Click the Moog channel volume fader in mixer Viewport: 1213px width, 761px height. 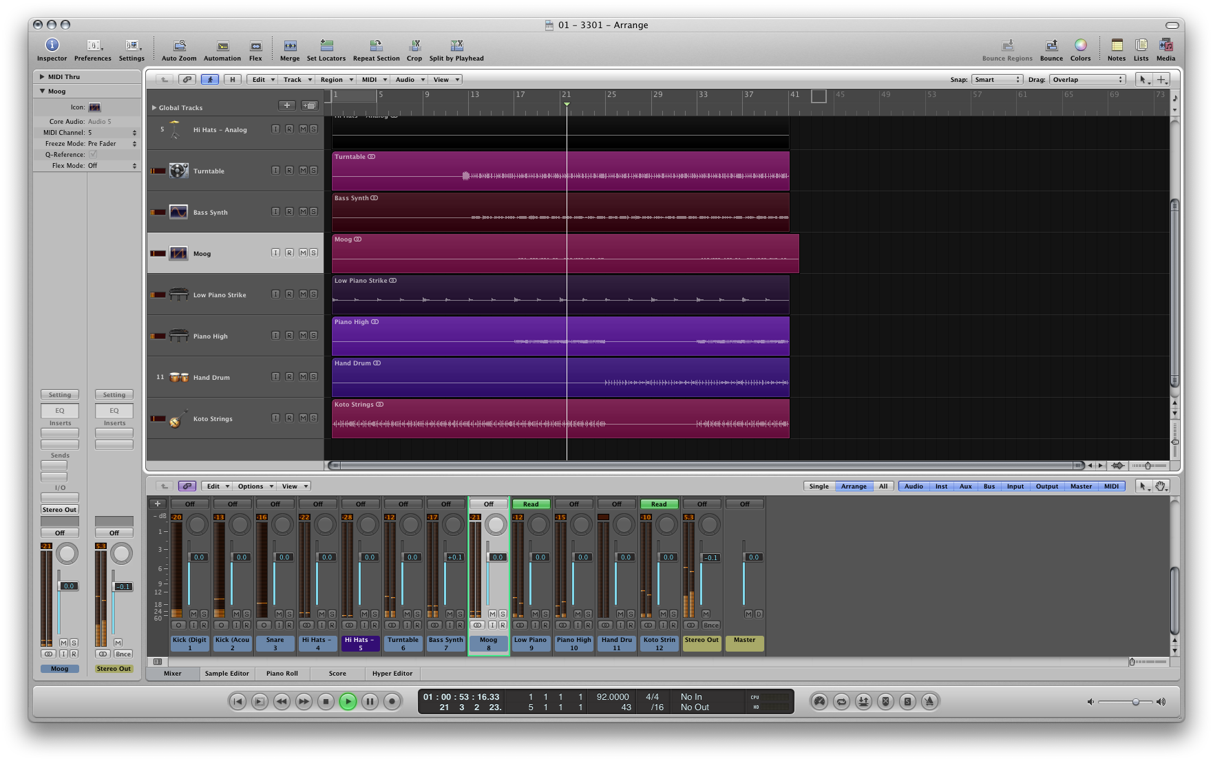click(x=496, y=557)
